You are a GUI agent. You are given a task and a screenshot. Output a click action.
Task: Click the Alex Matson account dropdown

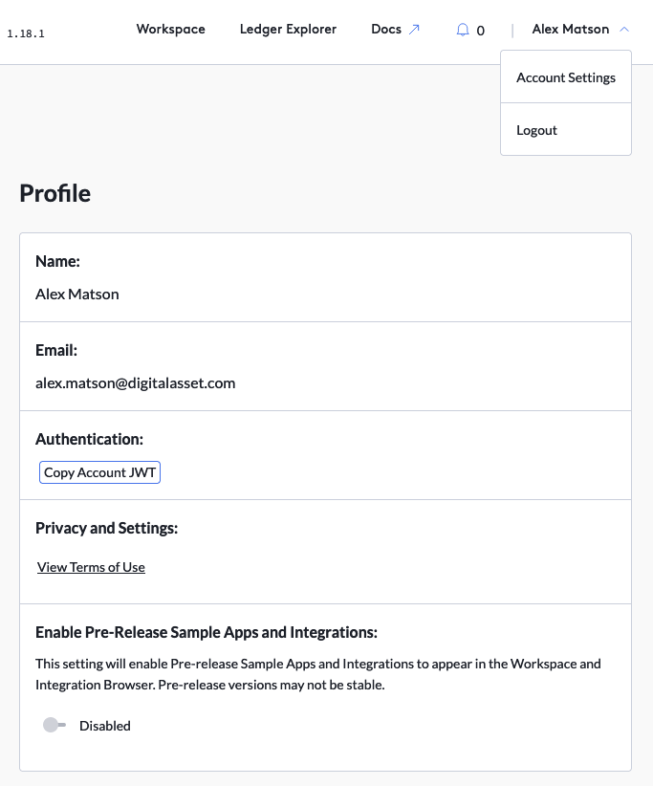571,30
